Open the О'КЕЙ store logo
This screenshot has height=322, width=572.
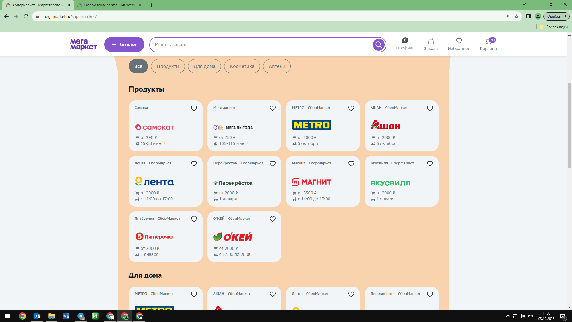point(233,237)
